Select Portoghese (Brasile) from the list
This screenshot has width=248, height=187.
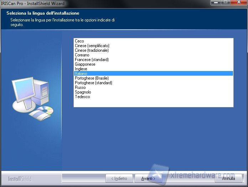click(92, 78)
